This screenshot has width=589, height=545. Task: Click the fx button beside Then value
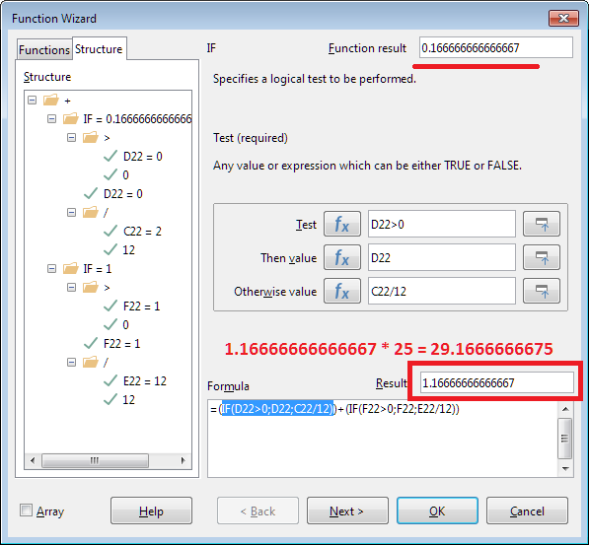pyautogui.click(x=342, y=257)
